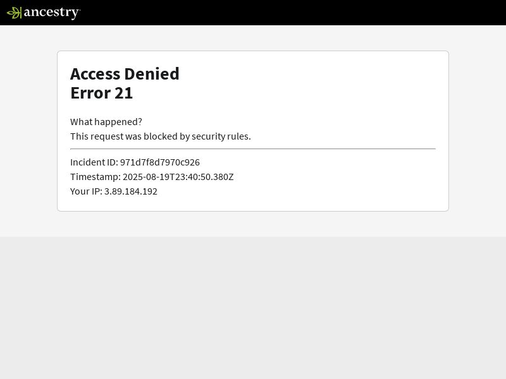Click the Ancestry leaf logo icon
The image size is (506, 379).
coord(14,13)
